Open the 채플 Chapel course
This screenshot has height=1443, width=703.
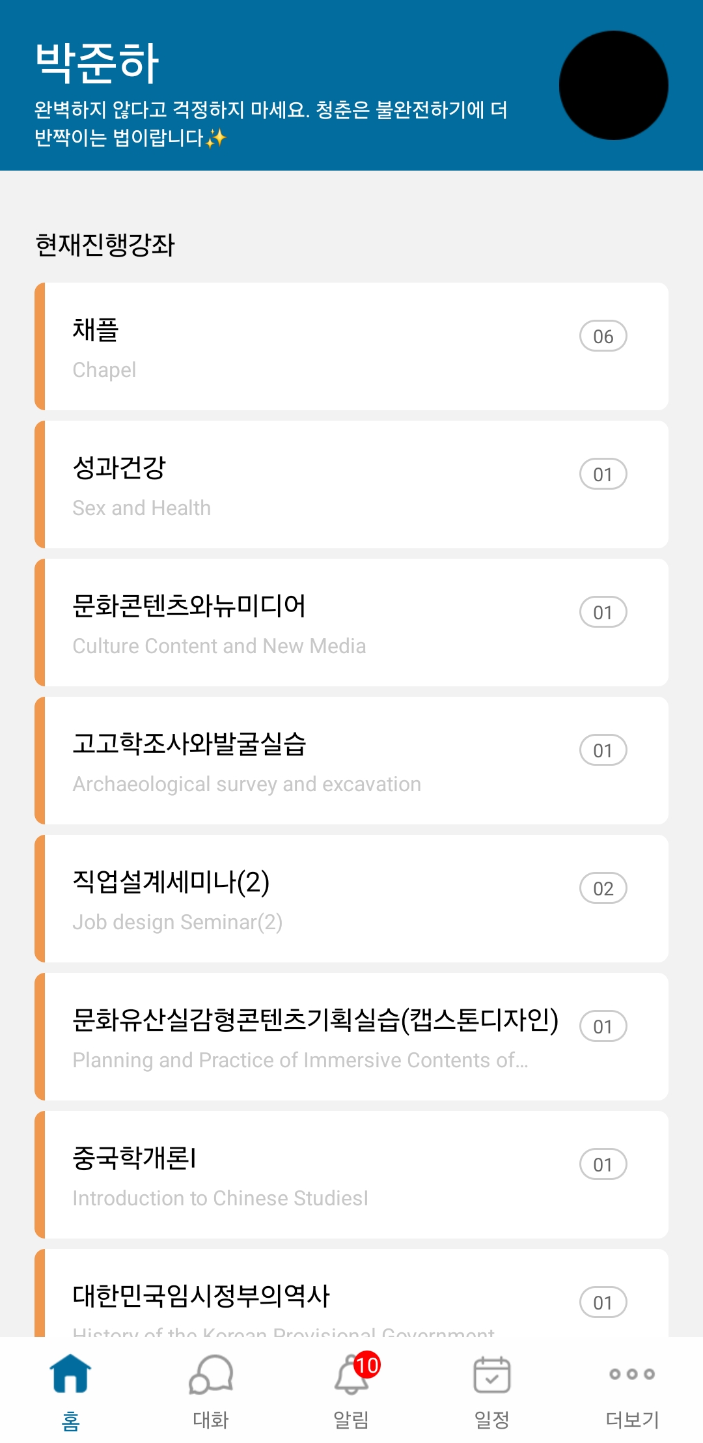tap(351, 346)
